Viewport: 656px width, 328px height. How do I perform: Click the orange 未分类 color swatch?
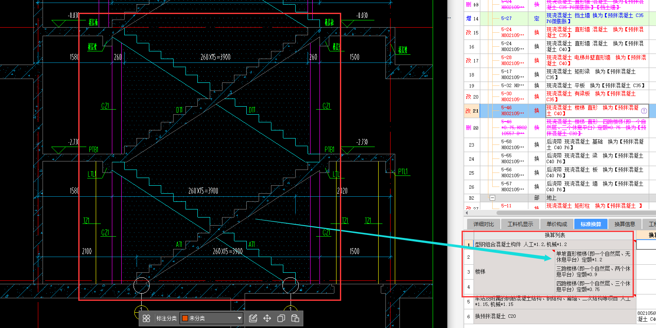[x=185, y=318]
